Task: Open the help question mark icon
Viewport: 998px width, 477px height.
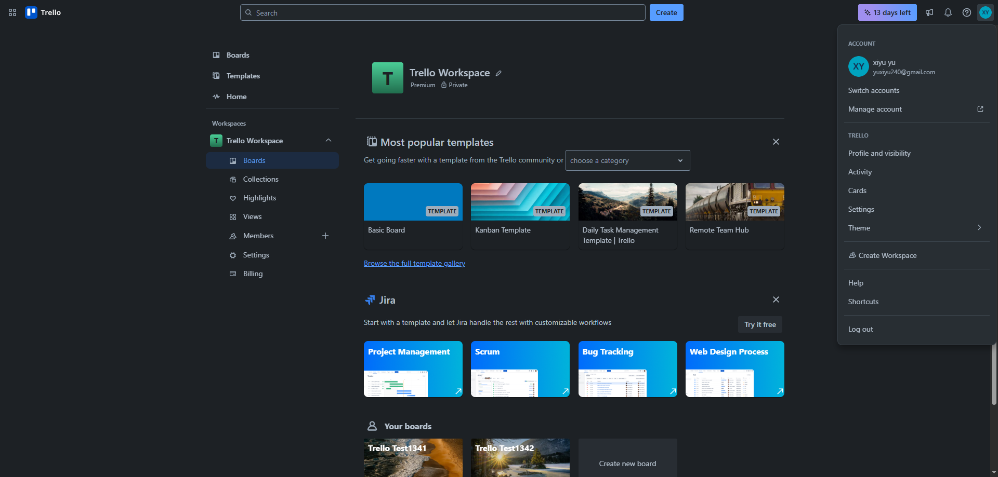Action: pos(967,12)
